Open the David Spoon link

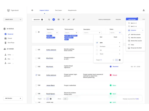(x=51, y=94)
